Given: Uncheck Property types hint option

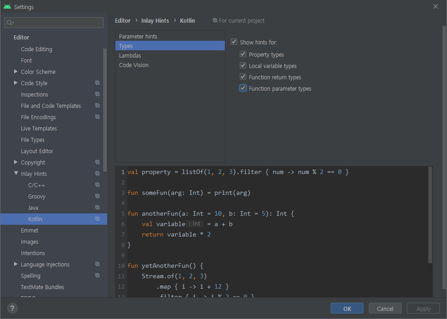Looking at the screenshot, I should coord(243,54).
